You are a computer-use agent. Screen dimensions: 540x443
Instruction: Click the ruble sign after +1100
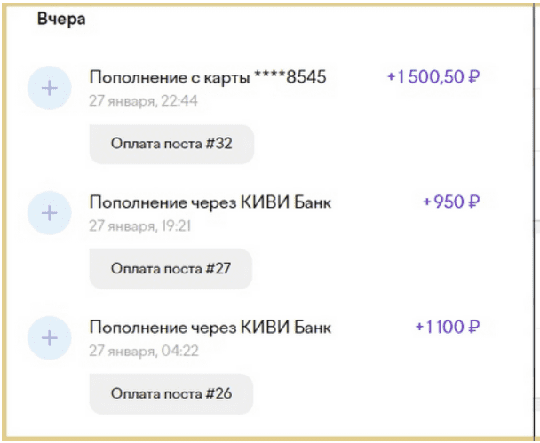(x=473, y=328)
